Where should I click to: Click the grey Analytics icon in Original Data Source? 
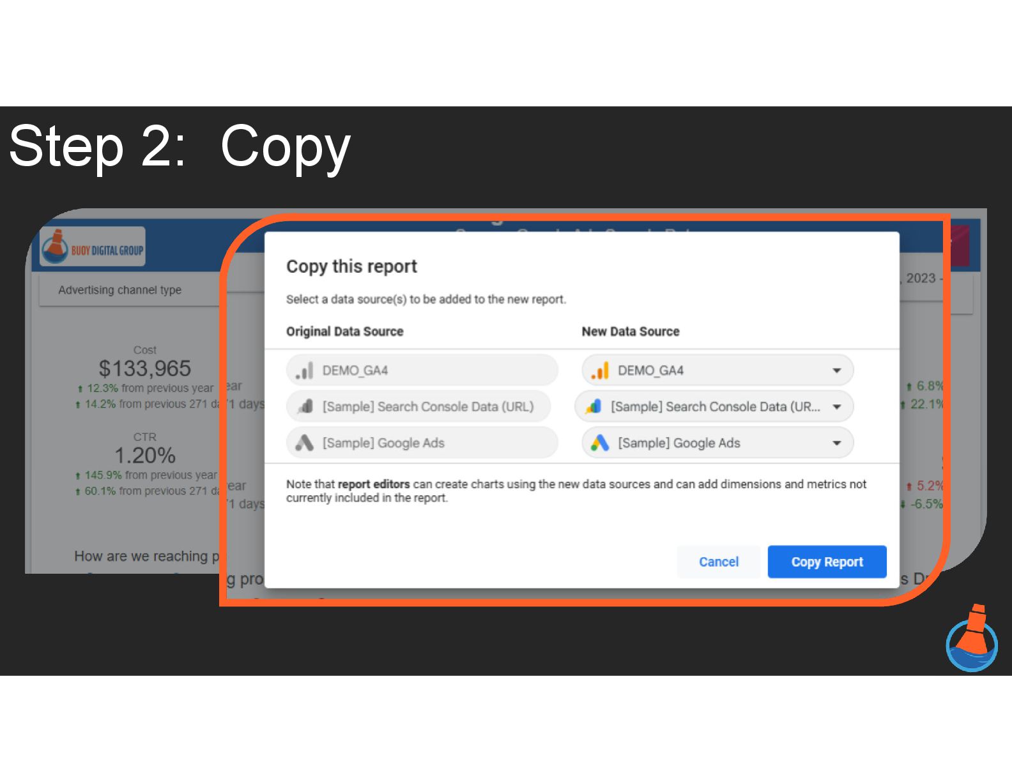click(x=305, y=371)
